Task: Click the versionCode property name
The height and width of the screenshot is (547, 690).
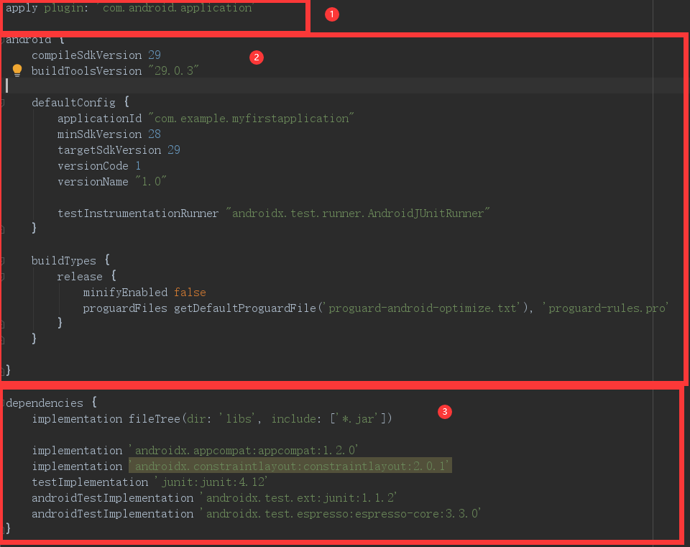Action: [93, 166]
